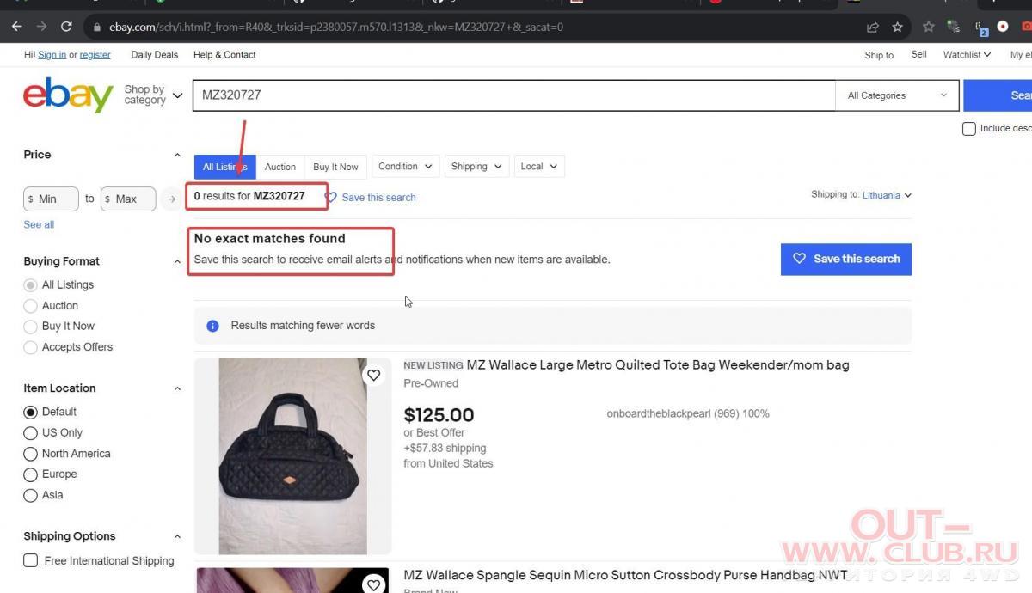Open the black quilted bag thumbnail

point(292,455)
